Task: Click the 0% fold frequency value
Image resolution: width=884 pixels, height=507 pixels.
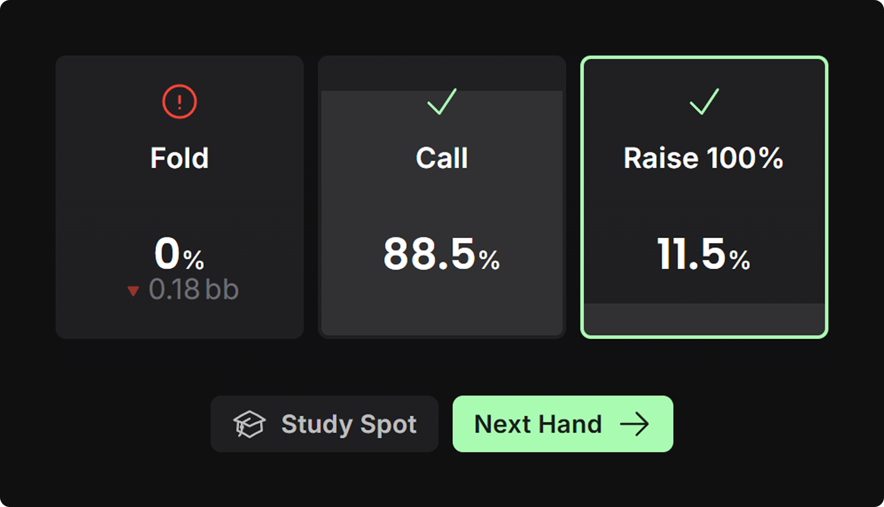Action: pos(179,254)
